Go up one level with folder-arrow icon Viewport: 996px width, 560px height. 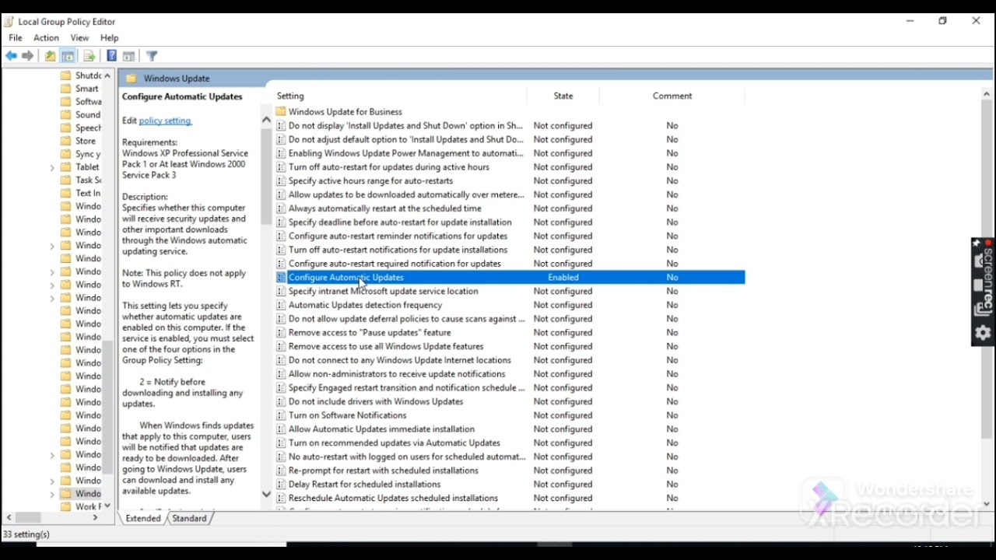click(50, 56)
